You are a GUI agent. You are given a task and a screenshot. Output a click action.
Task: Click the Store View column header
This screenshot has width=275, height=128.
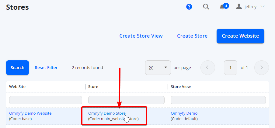pos(181,86)
